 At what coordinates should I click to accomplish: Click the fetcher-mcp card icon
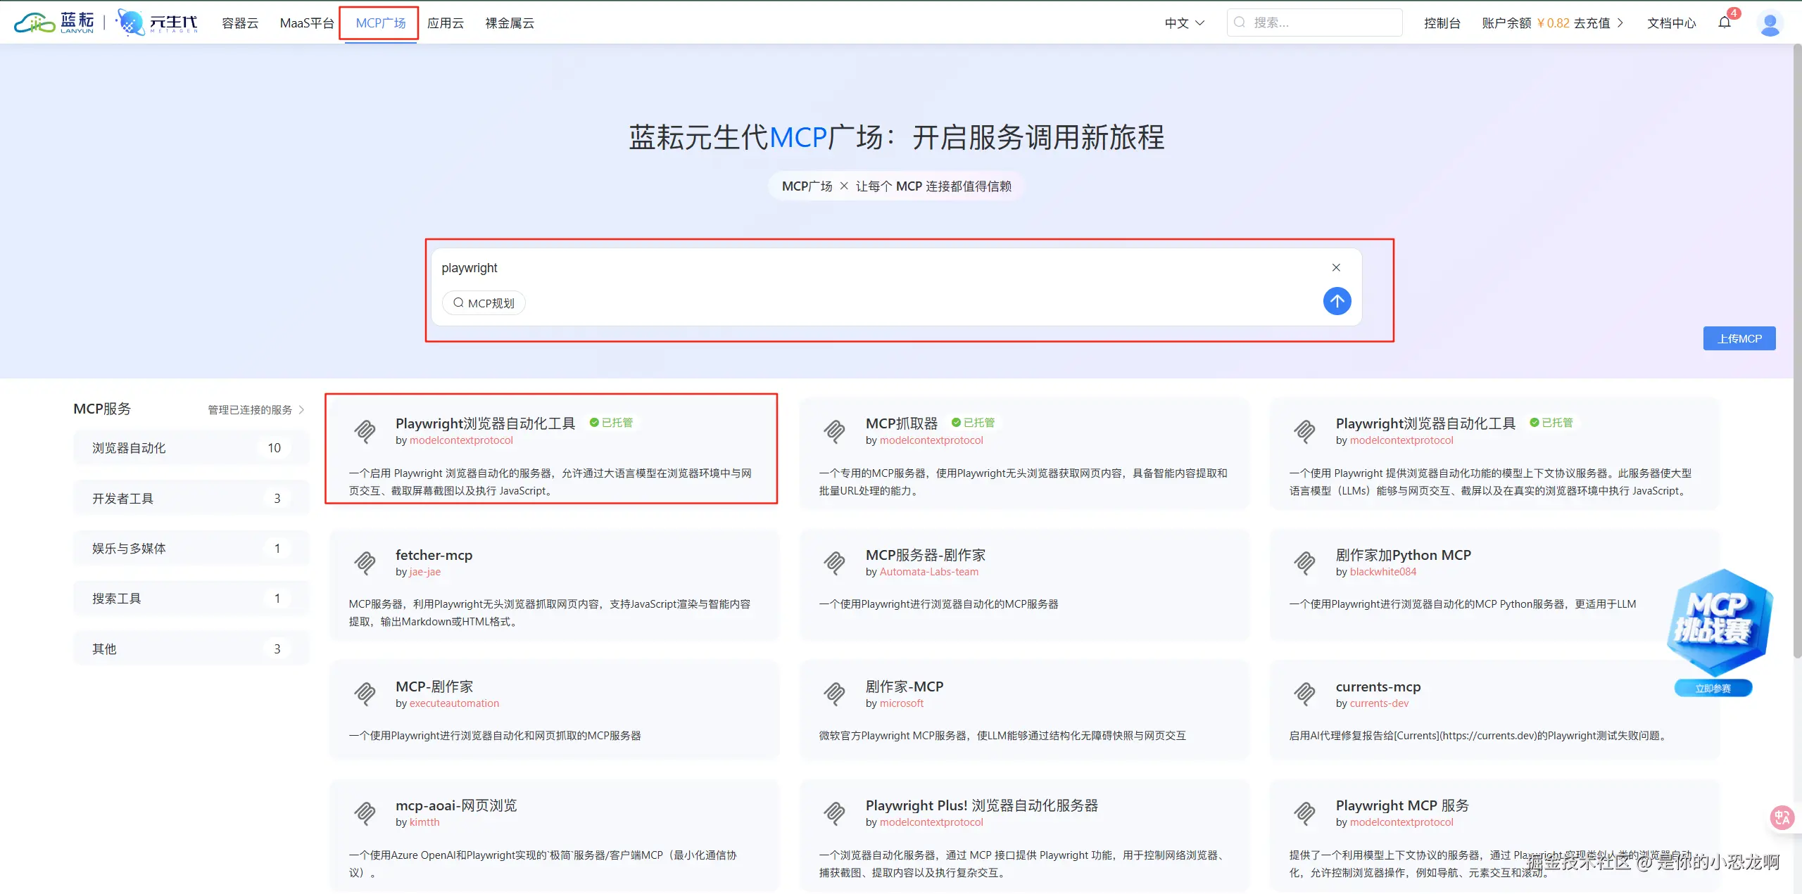[365, 563]
